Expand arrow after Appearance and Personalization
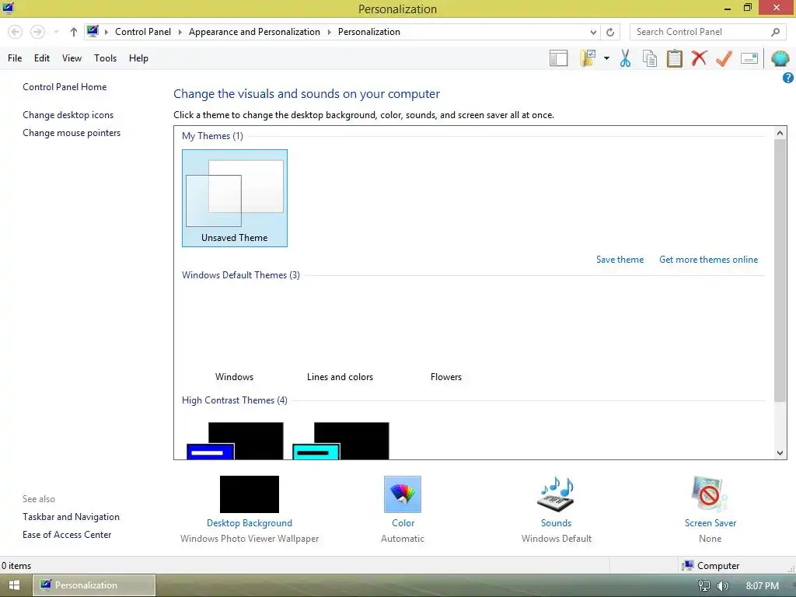Viewport: 796px width, 597px height. click(x=329, y=32)
